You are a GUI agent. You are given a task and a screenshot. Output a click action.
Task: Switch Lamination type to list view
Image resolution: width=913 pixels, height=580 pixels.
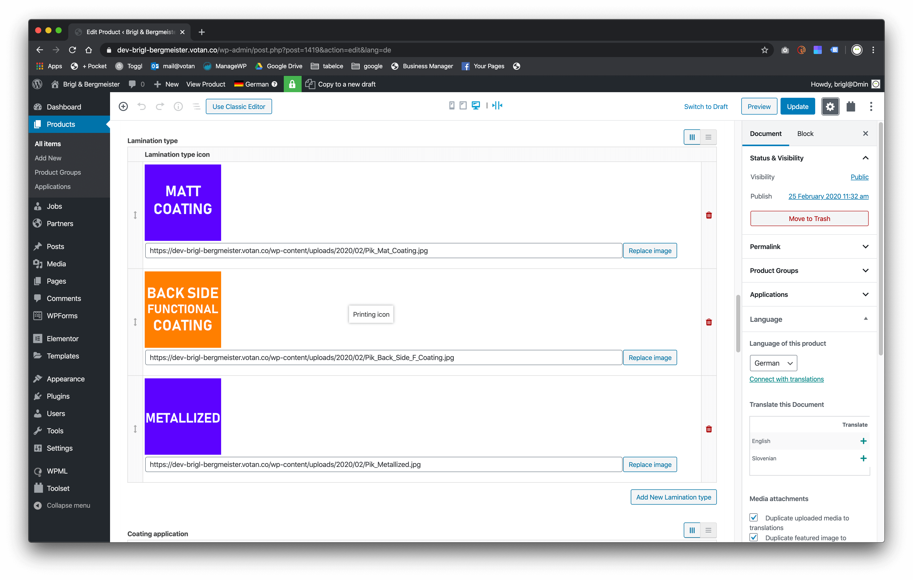click(x=708, y=137)
